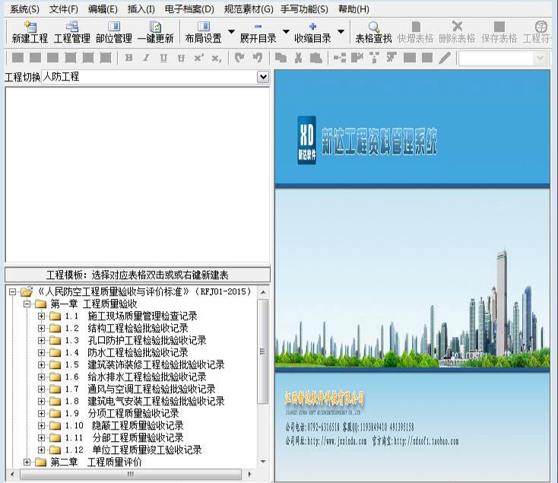Collapse the 第一章 工程质量验收 chapter

click(x=28, y=304)
